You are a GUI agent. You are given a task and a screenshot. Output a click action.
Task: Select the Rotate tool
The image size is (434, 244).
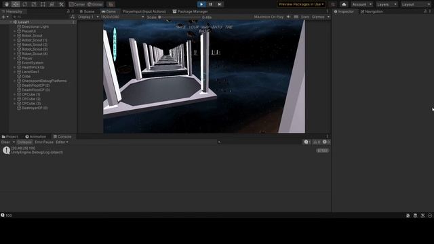pyautogui.click(x=25, y=5)
